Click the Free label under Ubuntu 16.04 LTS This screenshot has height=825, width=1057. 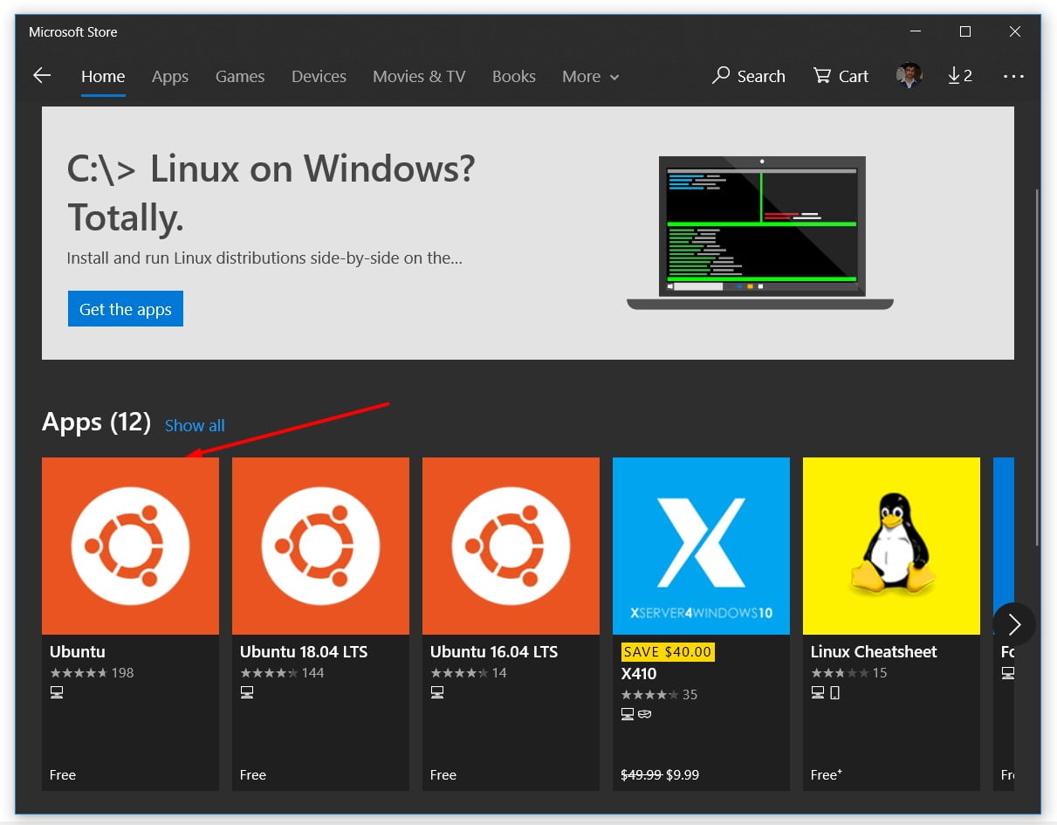443,774
